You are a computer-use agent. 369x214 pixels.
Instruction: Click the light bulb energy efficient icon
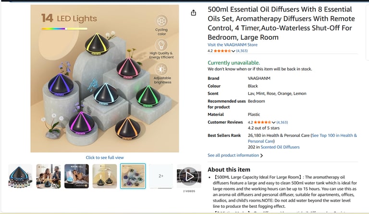(x=161, y=45)
